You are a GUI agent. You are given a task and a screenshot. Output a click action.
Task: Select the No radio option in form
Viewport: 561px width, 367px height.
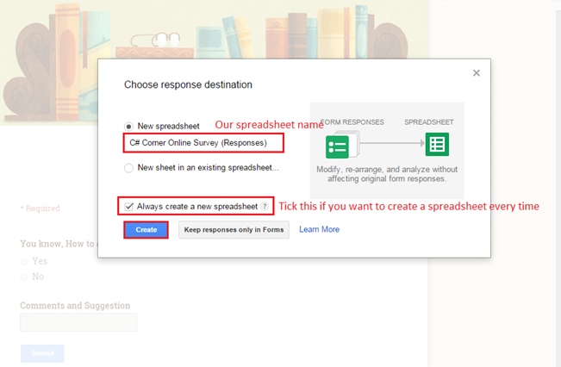point(24,277)
